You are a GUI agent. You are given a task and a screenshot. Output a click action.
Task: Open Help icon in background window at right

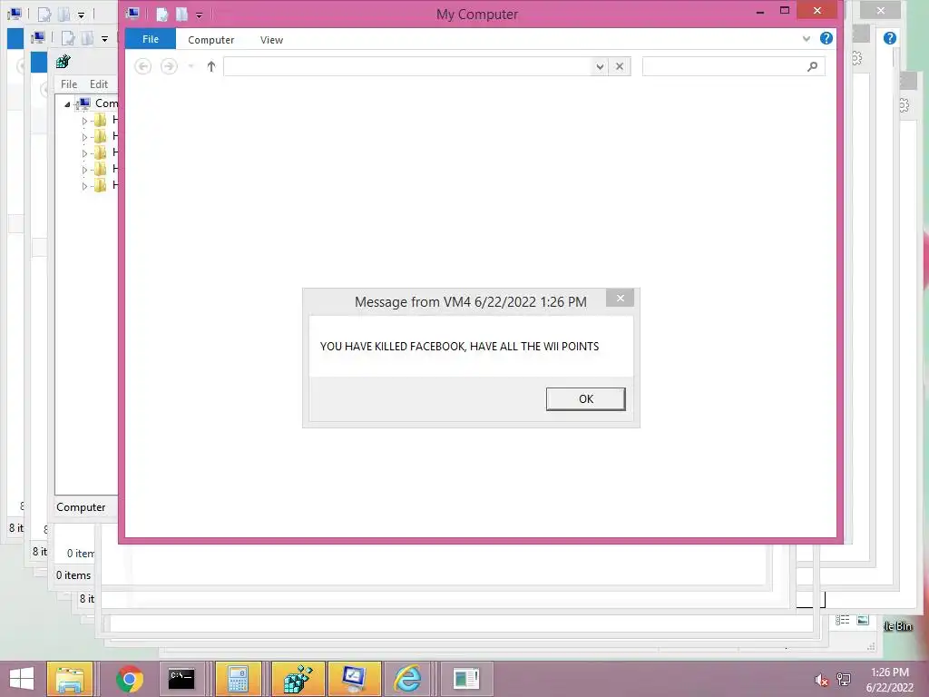[x=889, y=38]
